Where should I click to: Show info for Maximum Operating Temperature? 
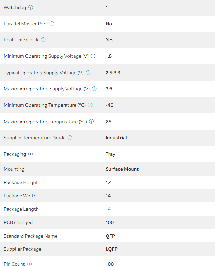91,122
